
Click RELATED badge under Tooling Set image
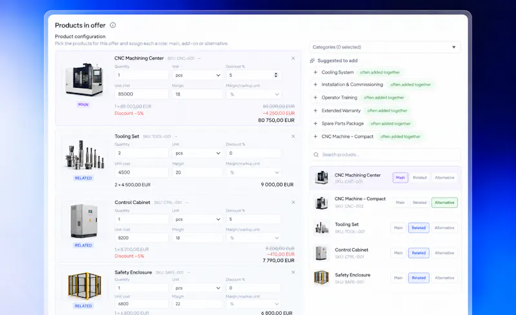(x=83, y=178)
